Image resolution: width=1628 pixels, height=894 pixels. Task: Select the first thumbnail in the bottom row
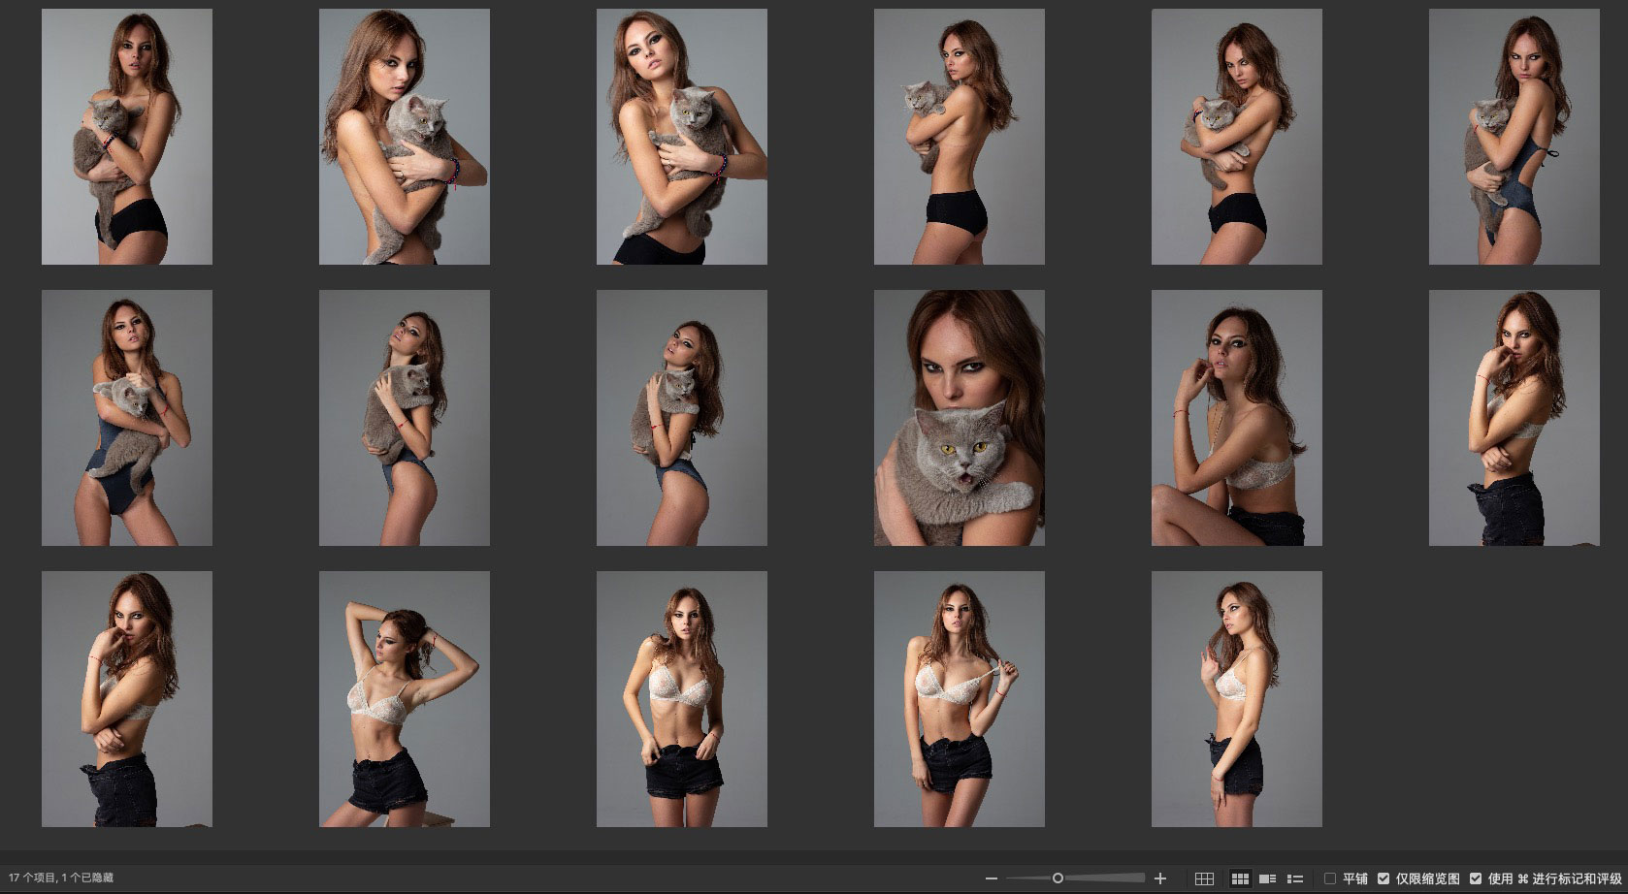(127, 699)
